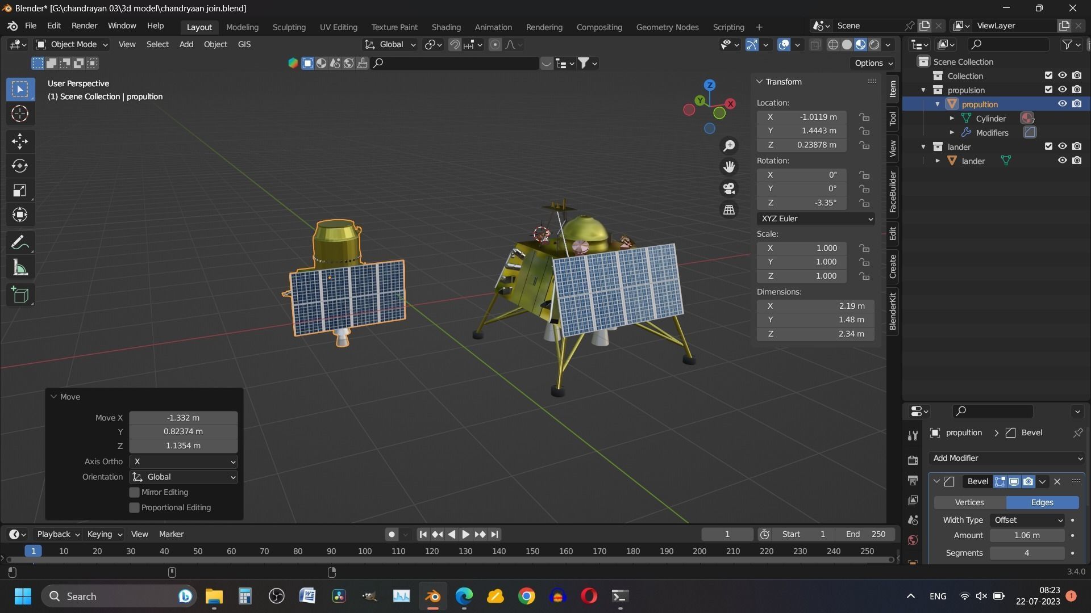Select the Move tool in toolbar
The image size is (1091, 613).
point(20,141)
